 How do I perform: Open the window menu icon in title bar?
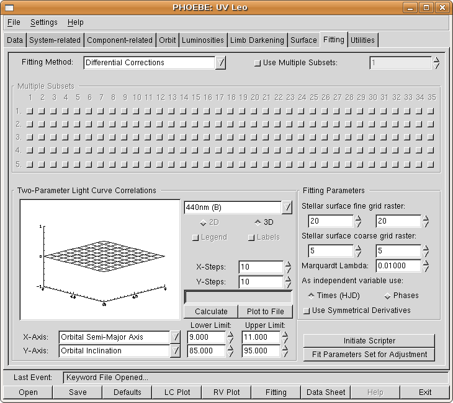[9, 7]
